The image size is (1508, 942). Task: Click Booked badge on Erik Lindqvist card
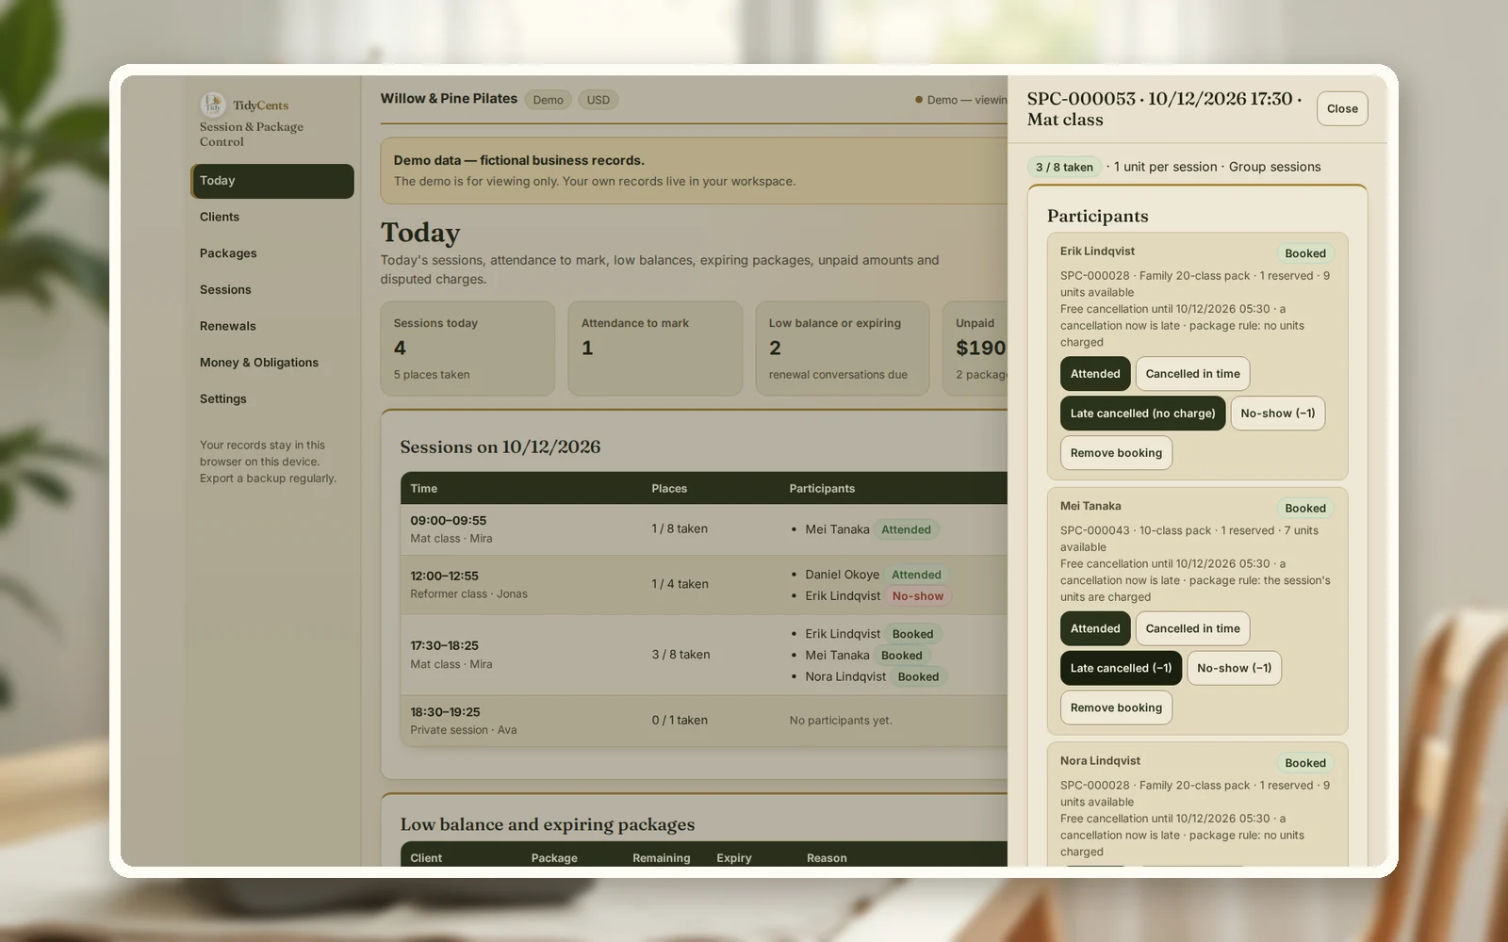1305,253
